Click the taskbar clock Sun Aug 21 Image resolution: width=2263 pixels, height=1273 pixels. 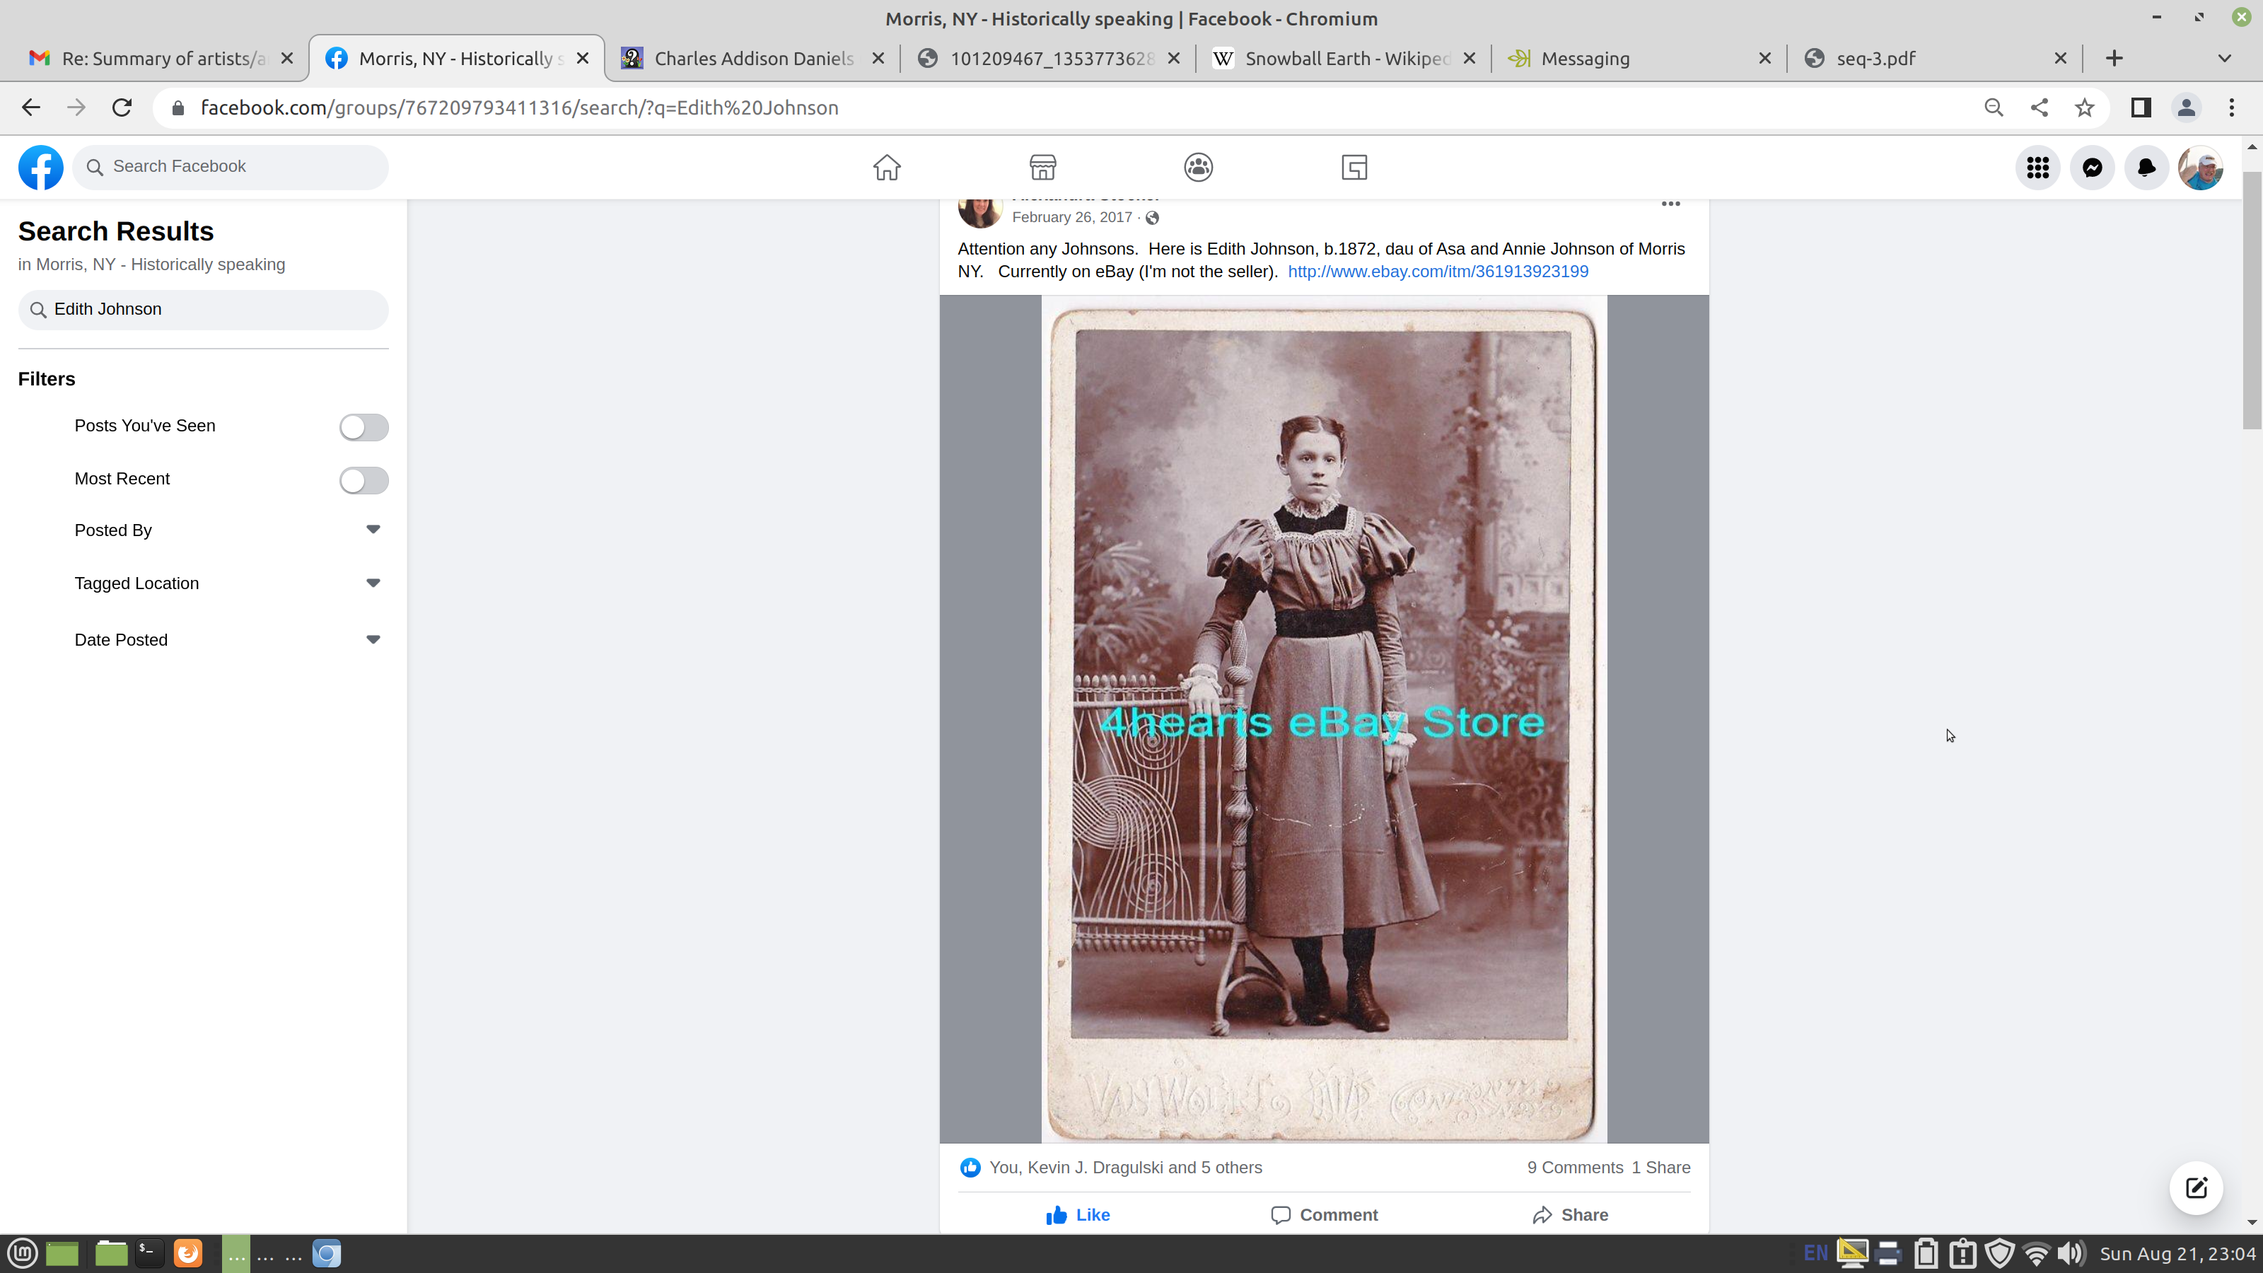(2177, 1254)
